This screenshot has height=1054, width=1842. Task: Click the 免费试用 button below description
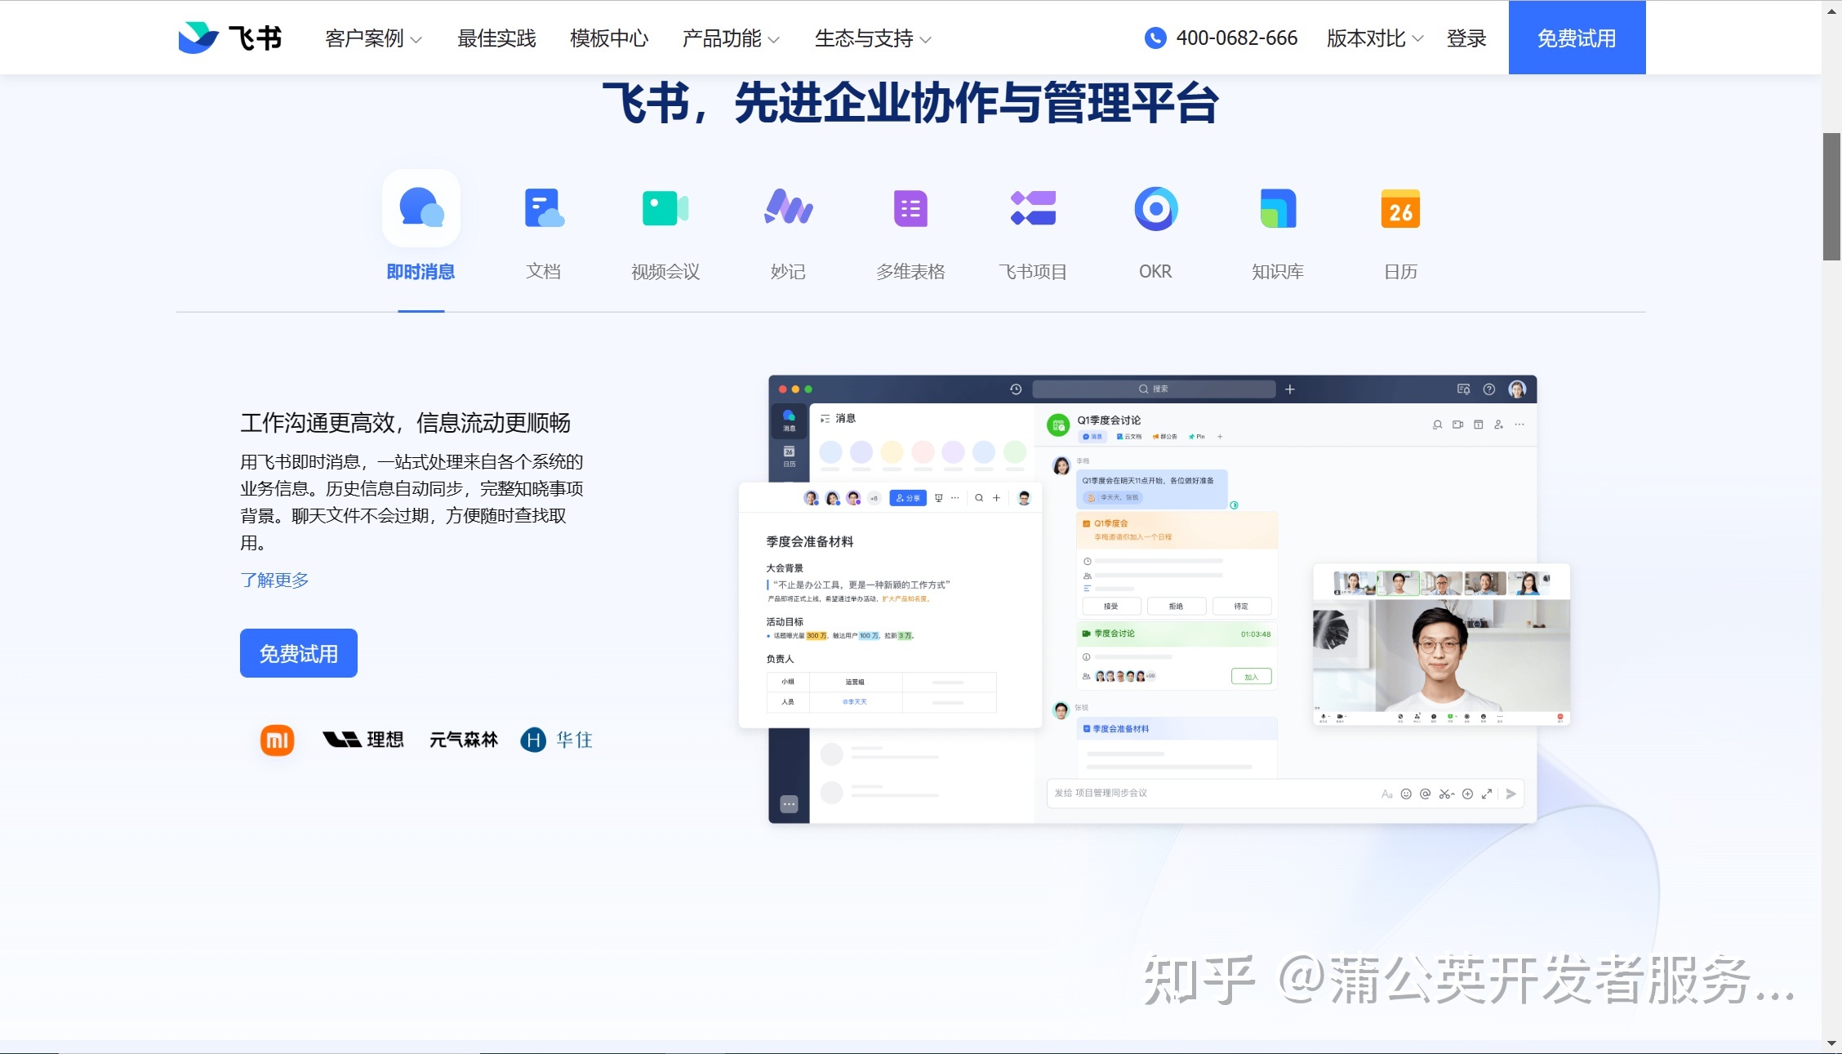coord(299,653)
